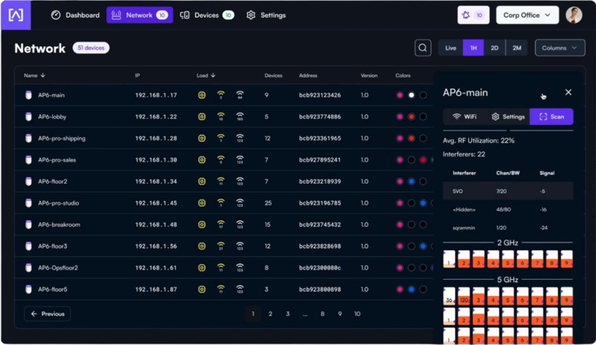Click the search magnifier icon
Screen dimensions: 596x345
coord(423,48)
